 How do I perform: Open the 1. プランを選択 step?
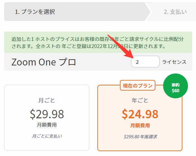pyautogui.click(x=35, y=12)
